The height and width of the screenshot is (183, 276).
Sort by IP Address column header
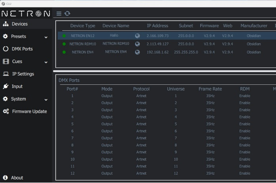click(x=158, y=26)
